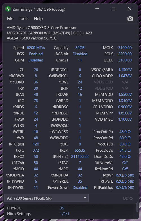Image resolution: width=141 pixels, height=221 pixels.
Task: Click the tFAW value 24
Action: (36, 120)
